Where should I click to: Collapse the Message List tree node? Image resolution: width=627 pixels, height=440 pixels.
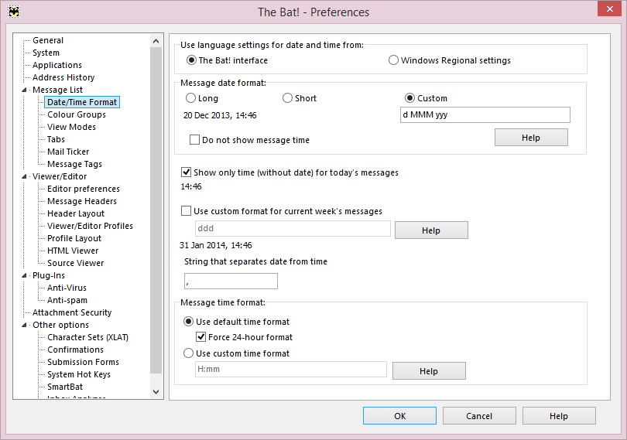[x=25, y=90]
